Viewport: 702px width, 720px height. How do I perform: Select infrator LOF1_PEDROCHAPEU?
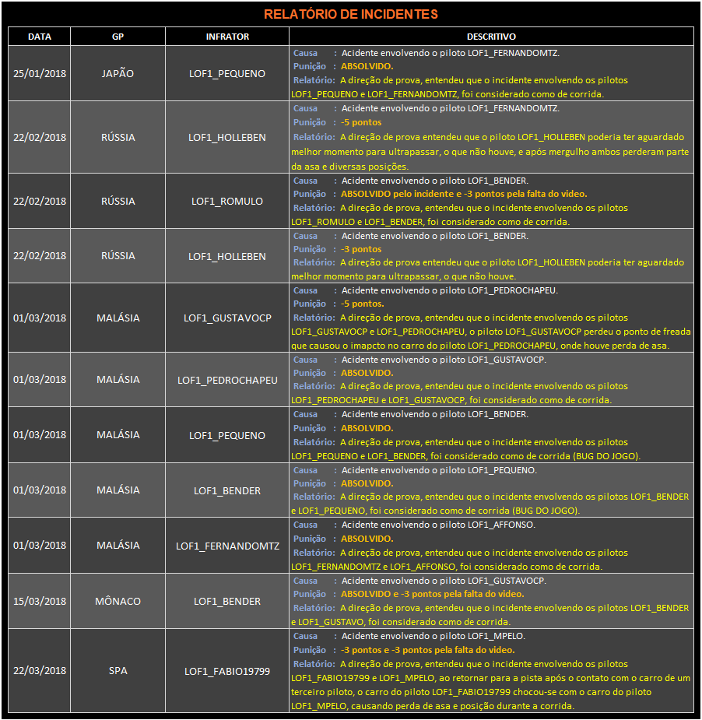(x=227, y=380)
